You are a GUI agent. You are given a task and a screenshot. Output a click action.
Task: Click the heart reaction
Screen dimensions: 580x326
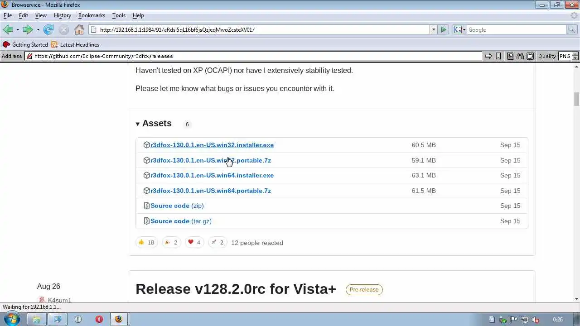pyautogui.click(x=194, y=243)
